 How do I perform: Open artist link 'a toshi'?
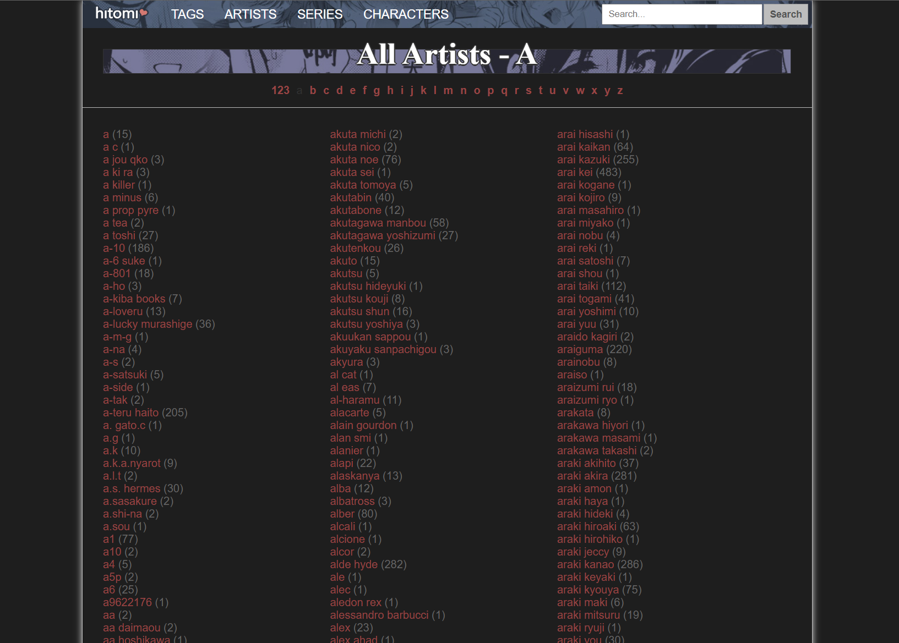[x=119, y=236]
